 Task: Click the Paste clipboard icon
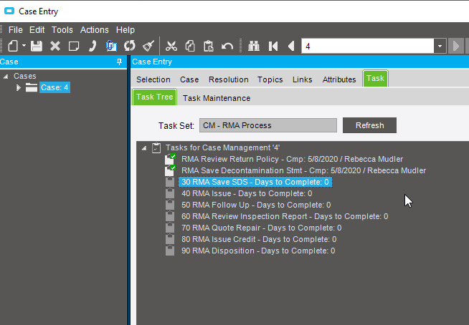[209, 47]
